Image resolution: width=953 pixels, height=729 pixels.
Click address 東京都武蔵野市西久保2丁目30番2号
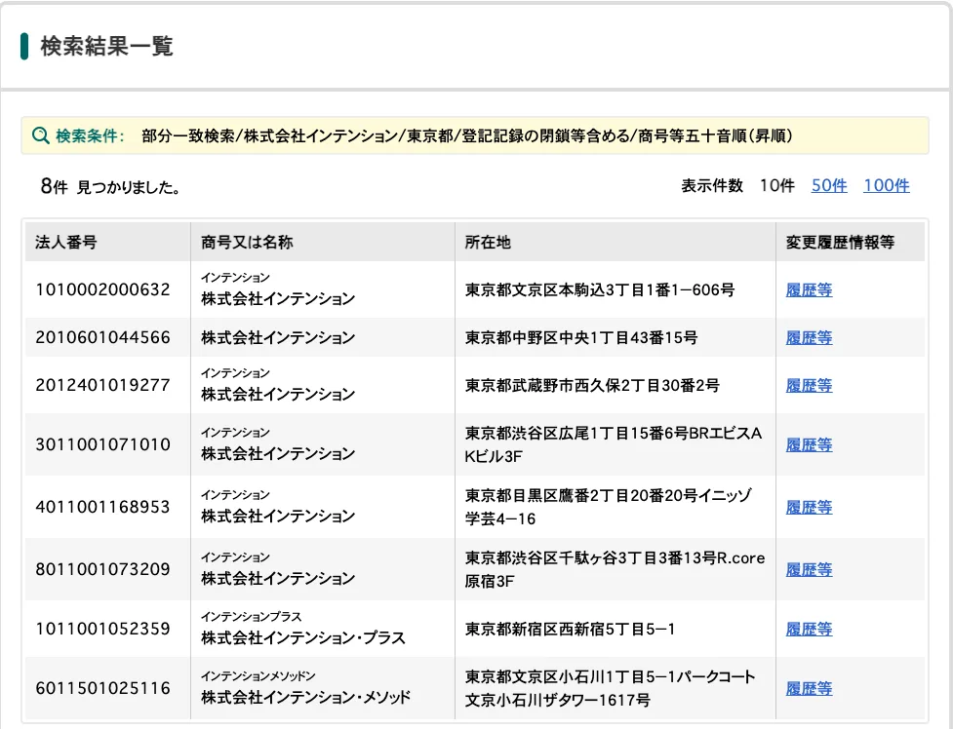click(x=592, y=385)
